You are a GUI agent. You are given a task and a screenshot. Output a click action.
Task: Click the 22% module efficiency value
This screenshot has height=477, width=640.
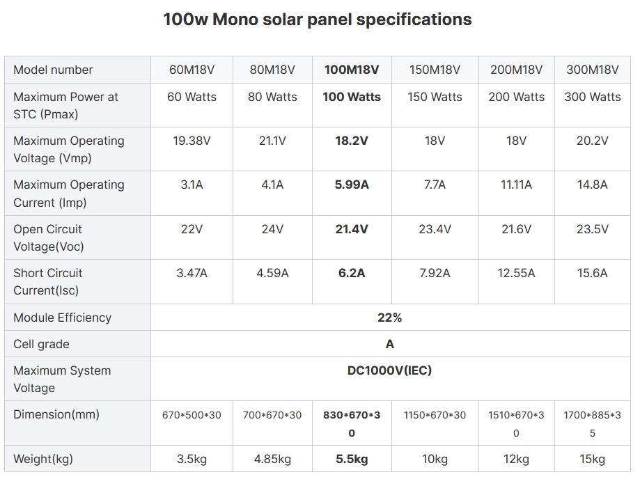tap(389, 318)
